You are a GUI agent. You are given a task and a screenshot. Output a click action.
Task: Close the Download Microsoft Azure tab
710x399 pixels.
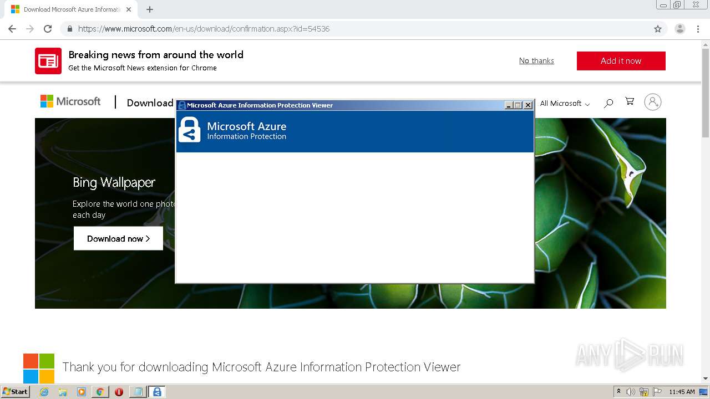click(129, 9)
